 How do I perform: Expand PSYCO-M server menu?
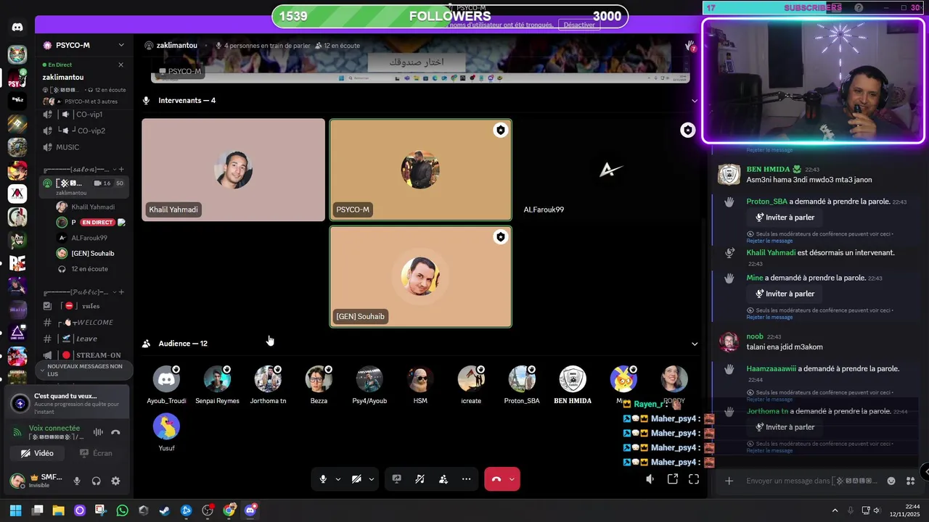(121, 45)
